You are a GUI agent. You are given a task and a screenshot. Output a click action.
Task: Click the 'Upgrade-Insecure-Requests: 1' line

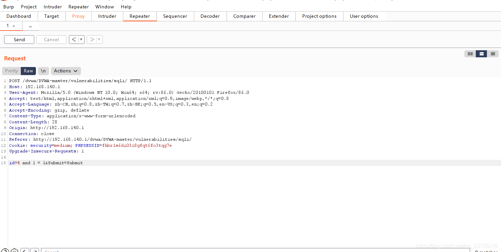click(x=46, y=151)
